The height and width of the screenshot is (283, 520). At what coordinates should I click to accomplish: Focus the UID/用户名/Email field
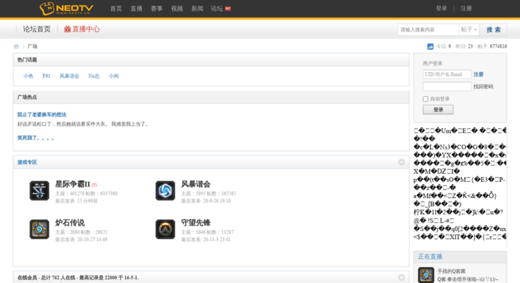447,74
